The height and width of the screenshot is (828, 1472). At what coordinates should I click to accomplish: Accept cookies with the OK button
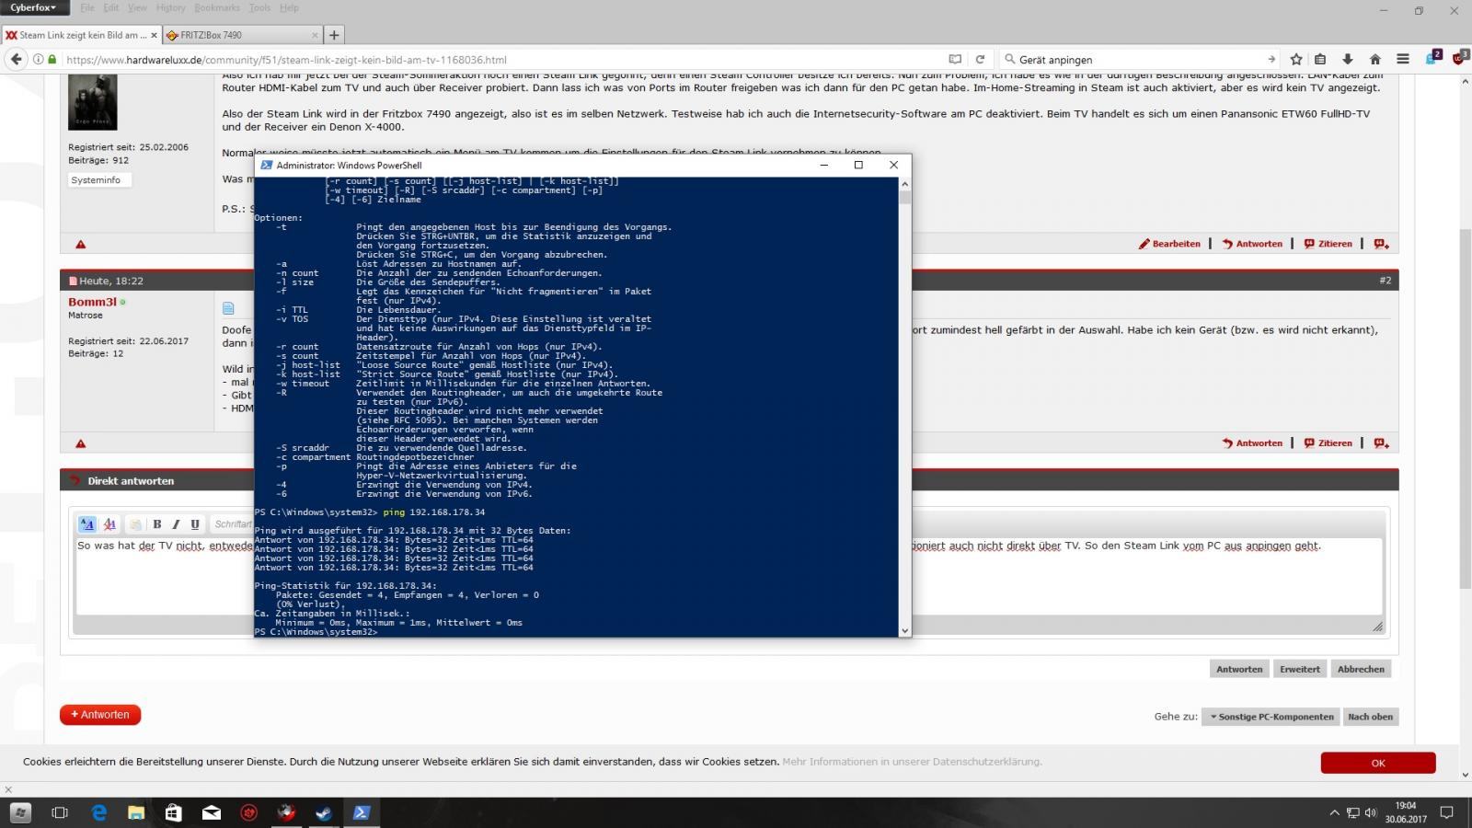[1377, 763]
